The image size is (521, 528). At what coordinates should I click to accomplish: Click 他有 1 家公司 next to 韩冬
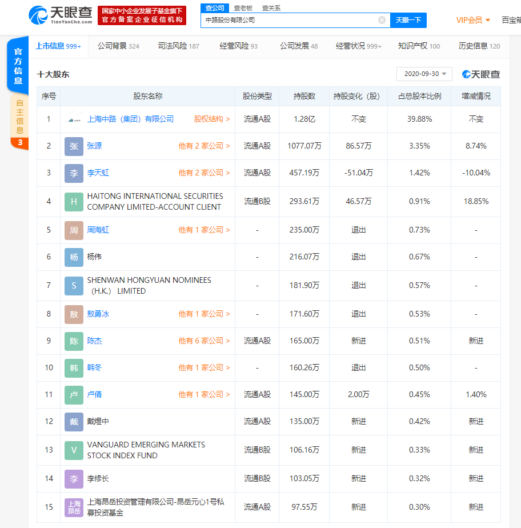[x=204, y=368]
